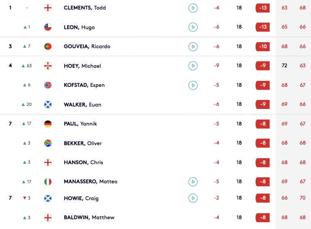Click Ricardo Gouveia's -10 total score badge
This screenshot has width=311, height=229.
263,46
